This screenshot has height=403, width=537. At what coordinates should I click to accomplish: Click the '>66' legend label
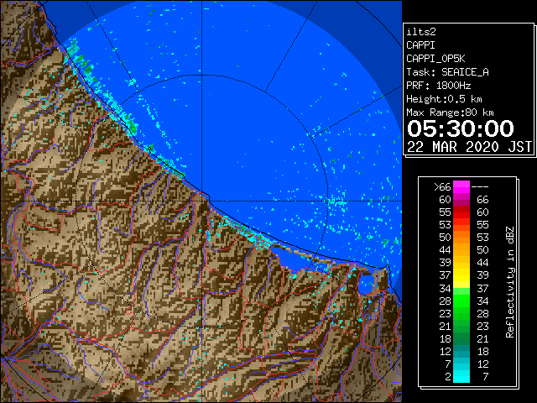coord(442,187)
